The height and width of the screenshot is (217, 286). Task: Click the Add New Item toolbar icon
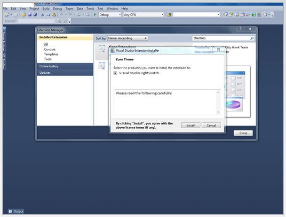point(16,15)
